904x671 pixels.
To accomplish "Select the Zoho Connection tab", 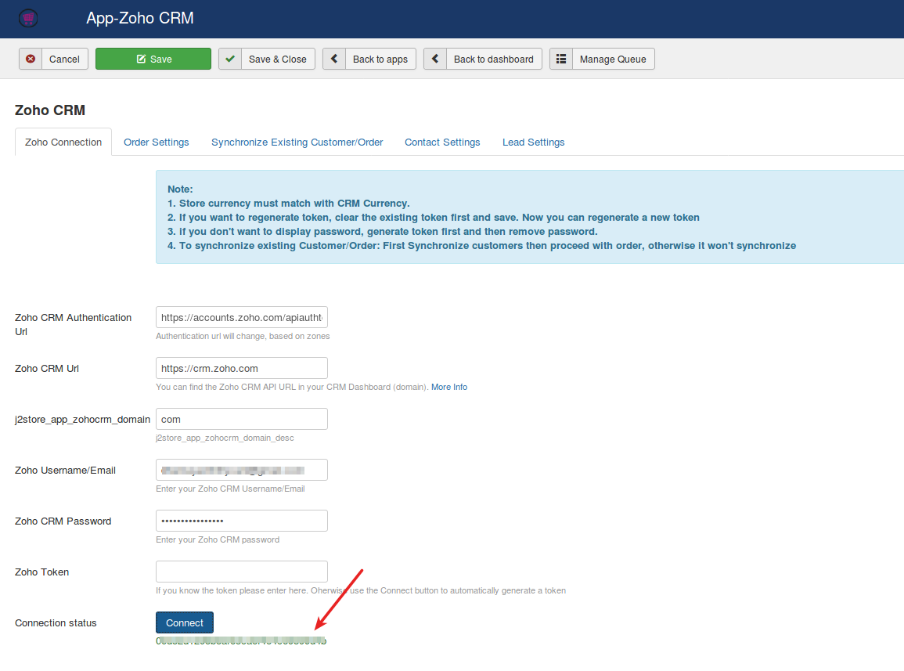I will point(63,142).
